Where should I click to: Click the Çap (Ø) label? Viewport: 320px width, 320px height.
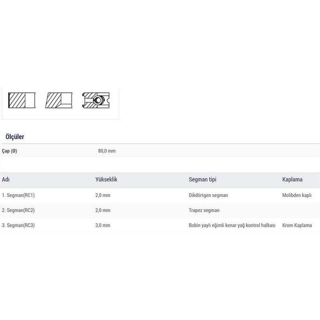pyautogui.click(x=10, y=151)
